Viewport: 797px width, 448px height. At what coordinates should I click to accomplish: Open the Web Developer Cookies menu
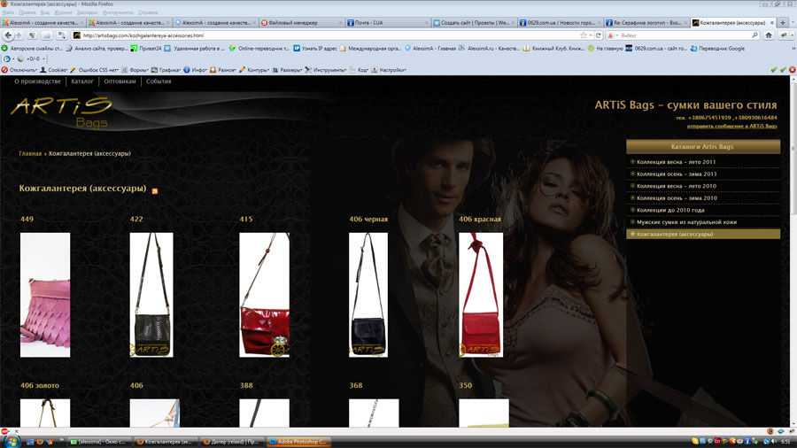click(54, 70)
